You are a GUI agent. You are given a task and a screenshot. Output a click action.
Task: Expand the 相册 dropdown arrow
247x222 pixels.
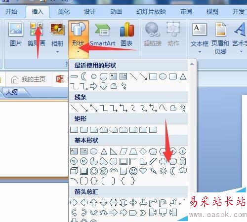point(57,52)
